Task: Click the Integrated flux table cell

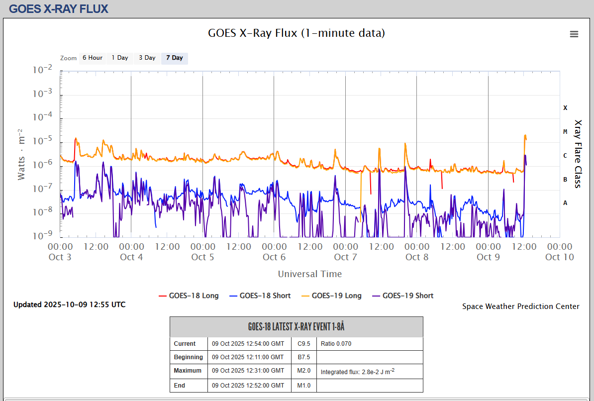Action: point(358,371)
